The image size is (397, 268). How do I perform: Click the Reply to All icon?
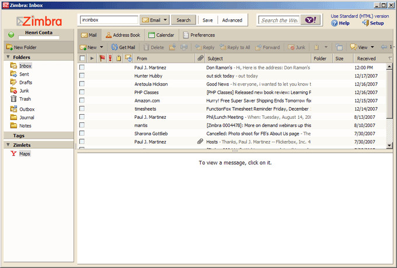[x=223, y=47]
